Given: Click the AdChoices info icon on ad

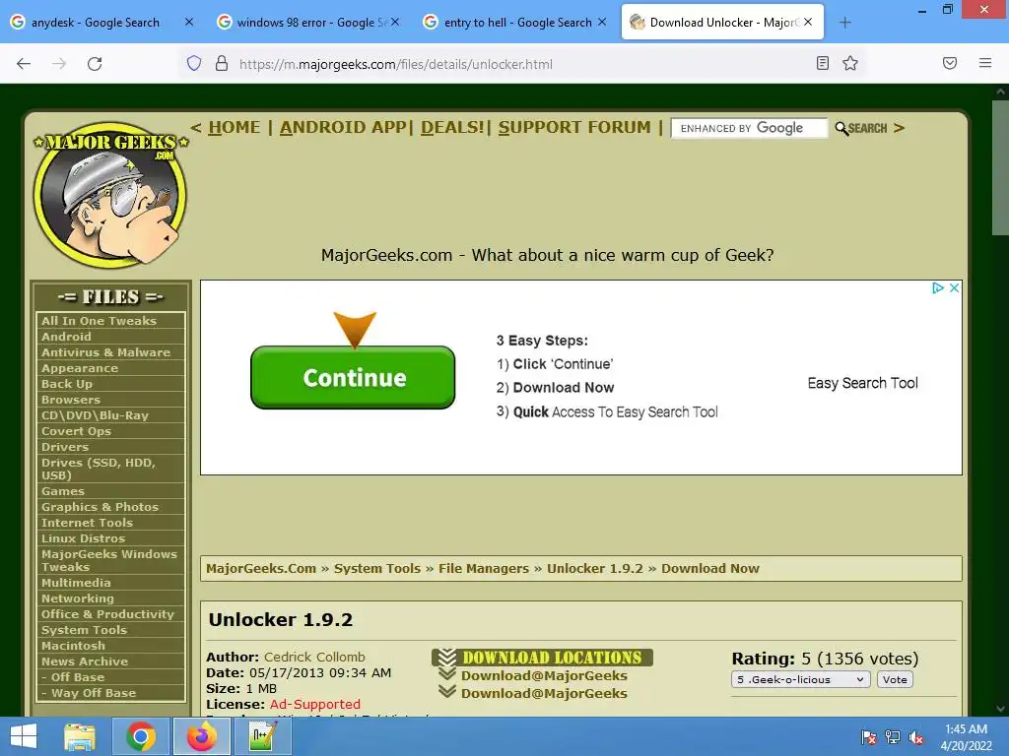Looking at the screenshot, I should [938, 288].
